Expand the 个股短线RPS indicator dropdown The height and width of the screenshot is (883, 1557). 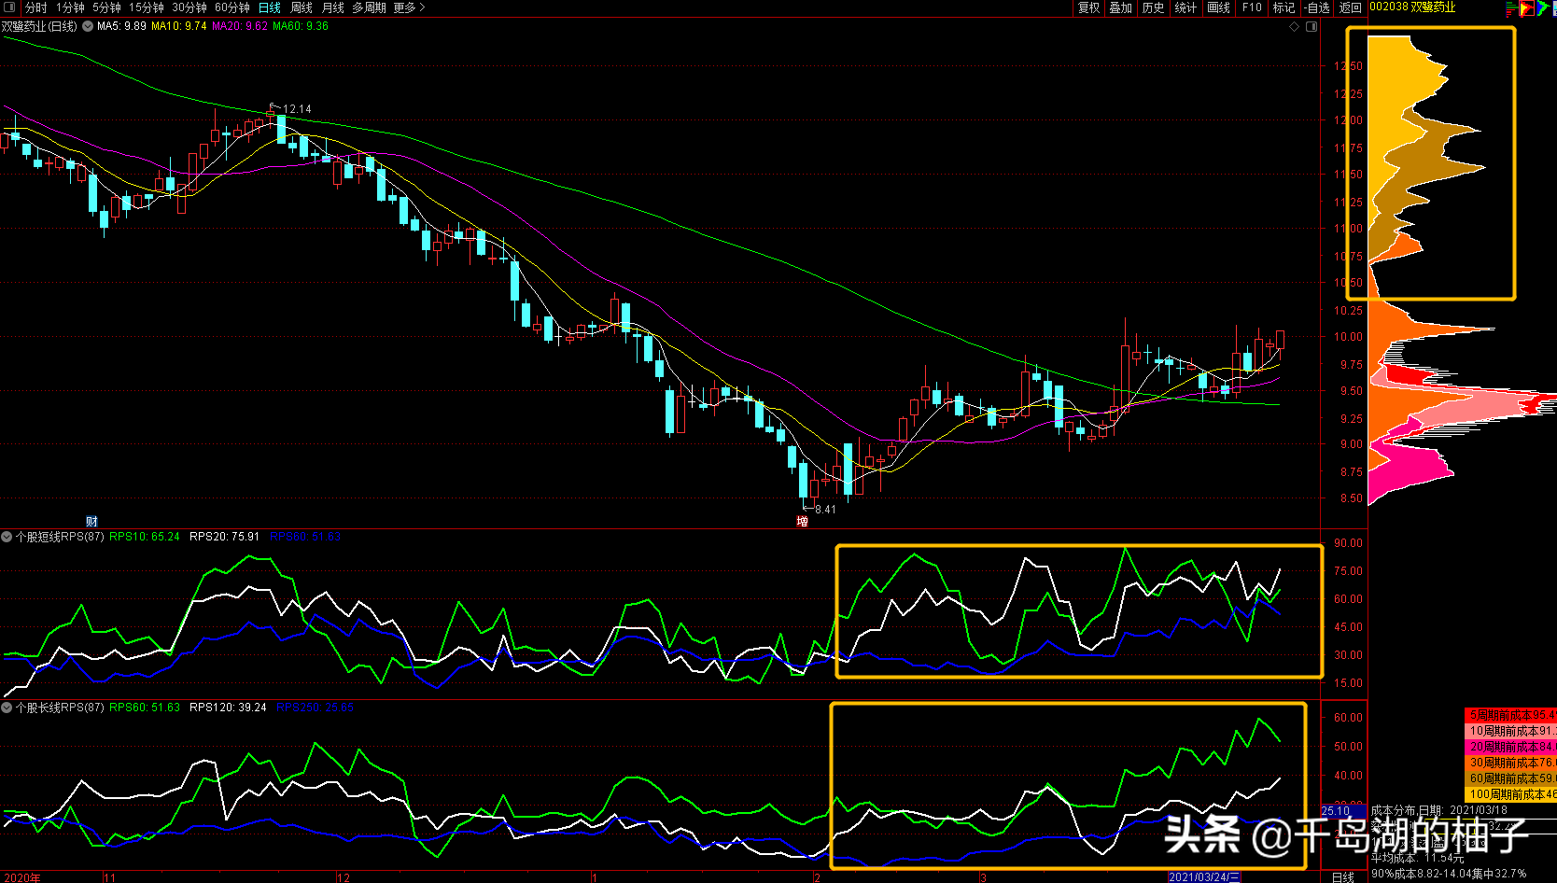[x=7, y=537]
